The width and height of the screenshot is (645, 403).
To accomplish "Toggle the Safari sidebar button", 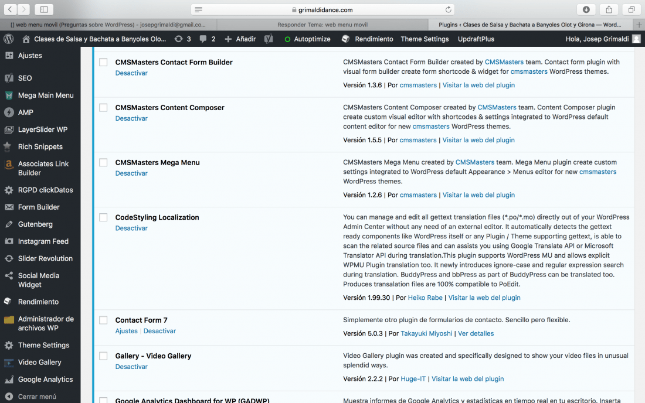I will (44, 9).
